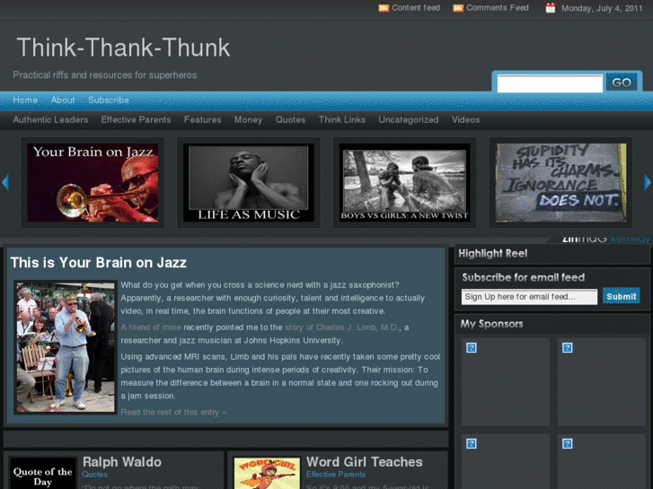Screen dimensions: 653x489
Task: Follow the story of Charles J. Limb link
Action: (341, 327)
